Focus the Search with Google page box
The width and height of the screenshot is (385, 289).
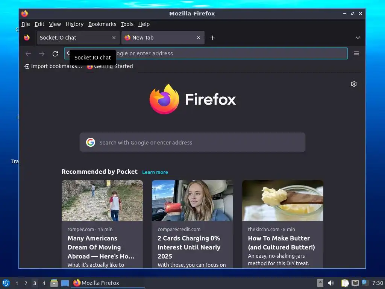192,142
